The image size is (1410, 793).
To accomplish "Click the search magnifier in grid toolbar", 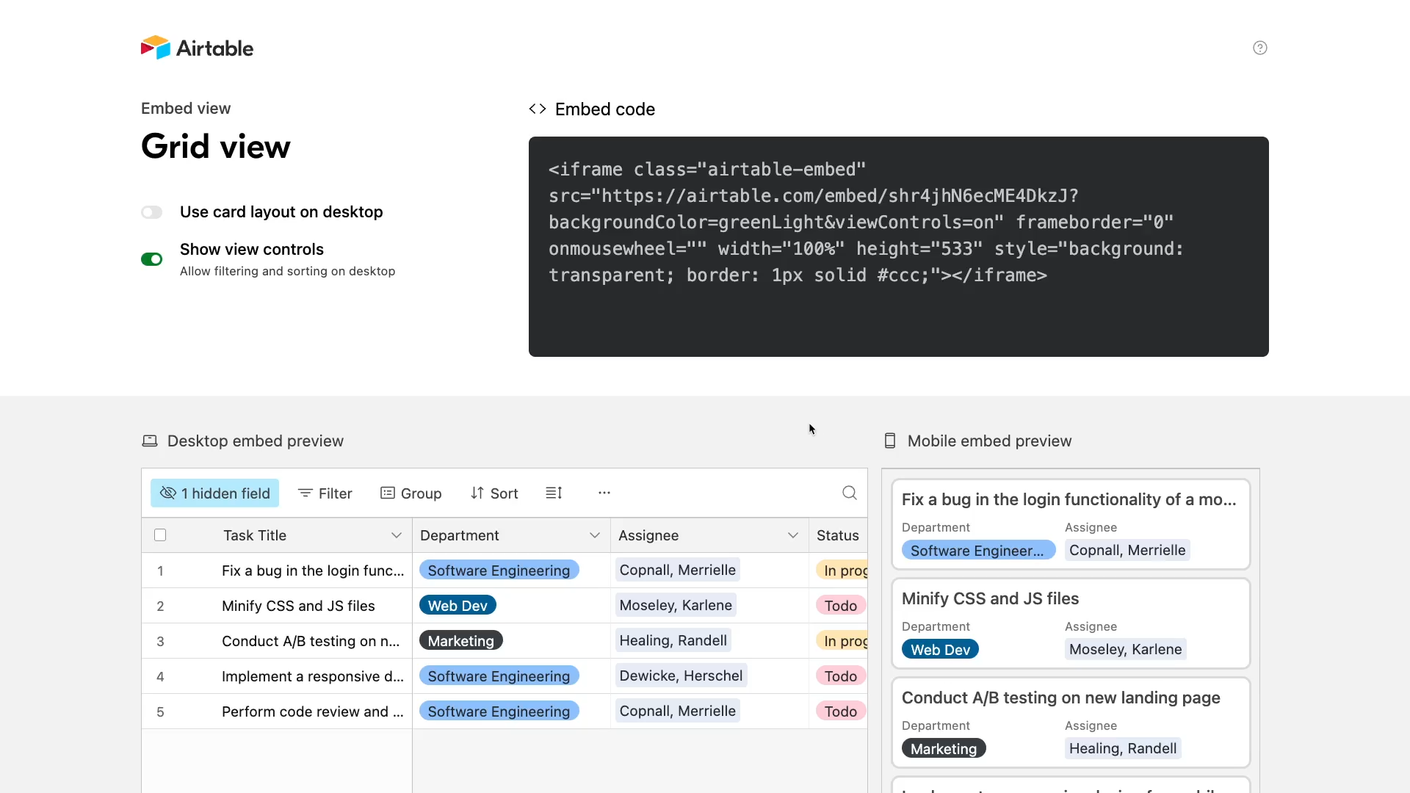I will click(850, 493).
